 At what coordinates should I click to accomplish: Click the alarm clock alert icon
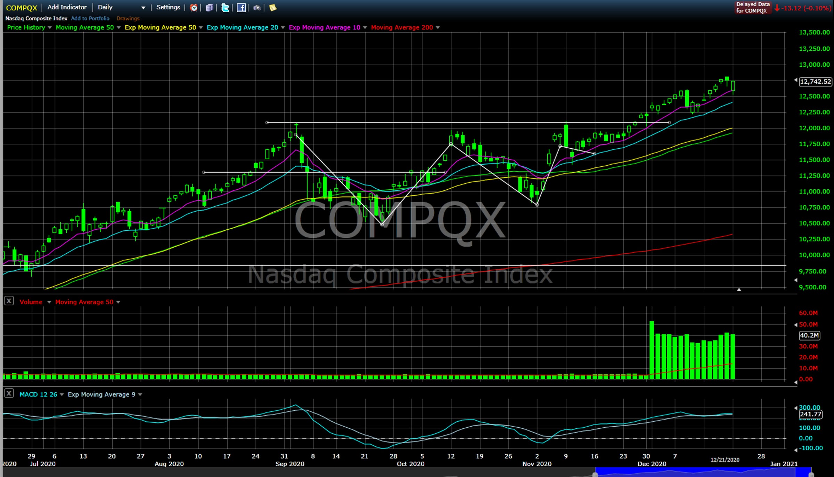click(x=194, y=8)
